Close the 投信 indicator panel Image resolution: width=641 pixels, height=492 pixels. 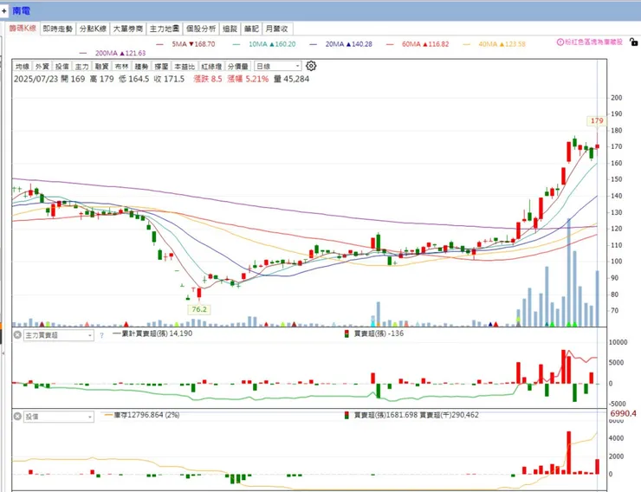(17, 417)
